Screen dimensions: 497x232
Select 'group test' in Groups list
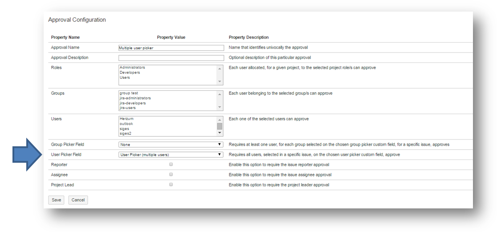[129, 93]
